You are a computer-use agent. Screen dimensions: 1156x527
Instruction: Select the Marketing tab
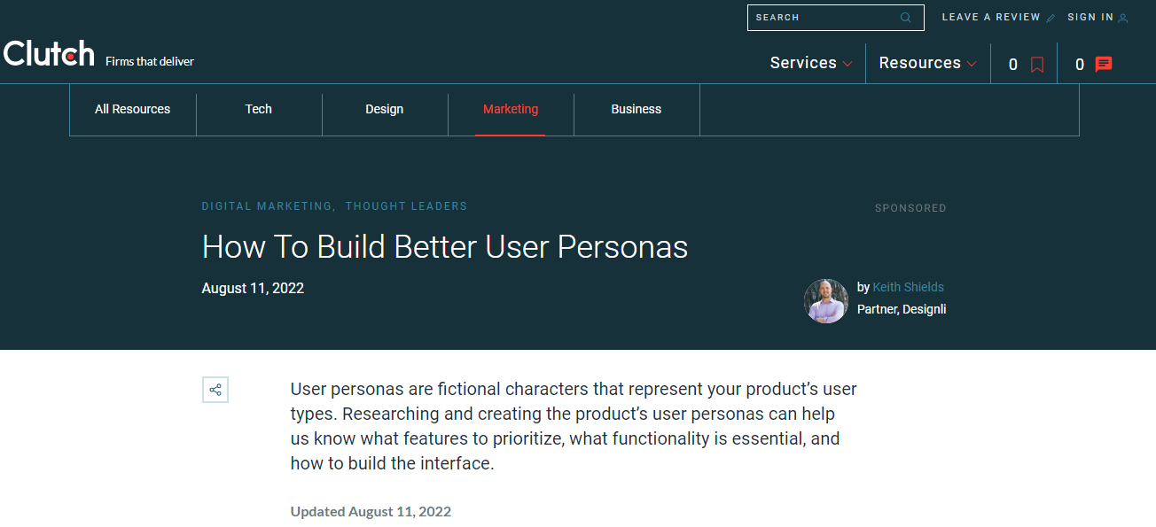(511, 109)
